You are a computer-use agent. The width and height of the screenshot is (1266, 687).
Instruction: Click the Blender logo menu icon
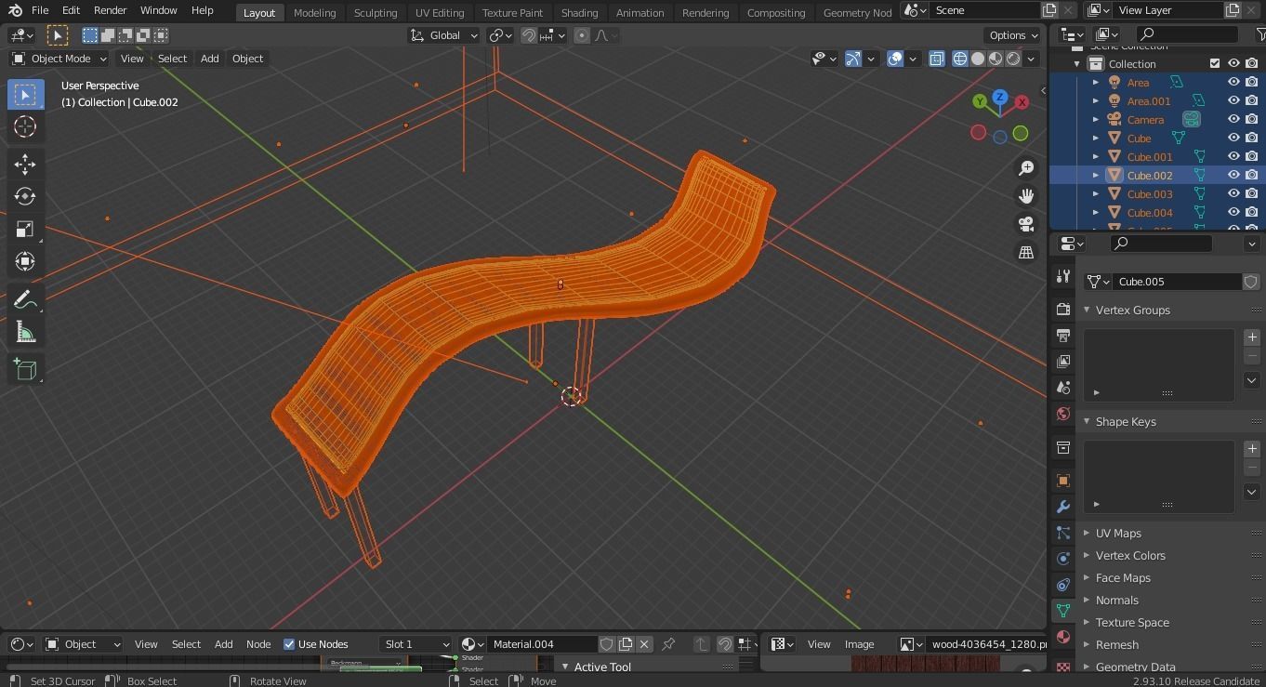click(x=15, y=10)
